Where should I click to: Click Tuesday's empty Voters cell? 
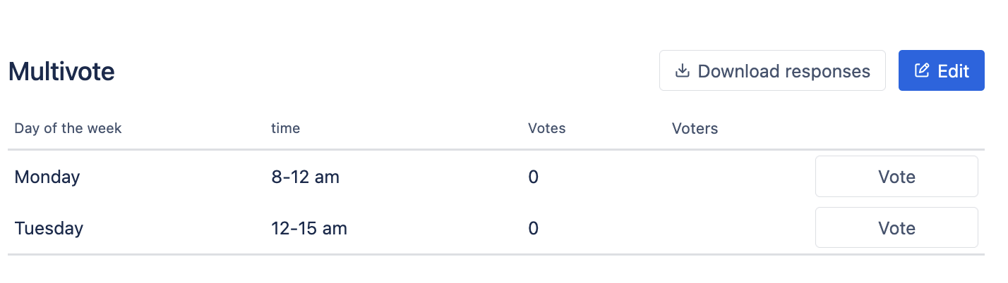734,229
